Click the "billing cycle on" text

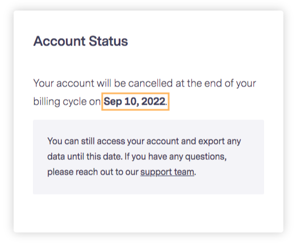[x=67, y=102]
